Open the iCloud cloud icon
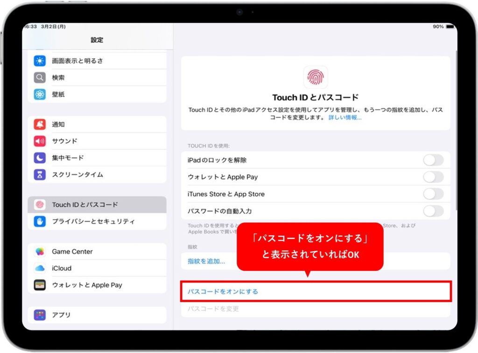This screenshot has height=353, width=478. (x=40, y=268)
